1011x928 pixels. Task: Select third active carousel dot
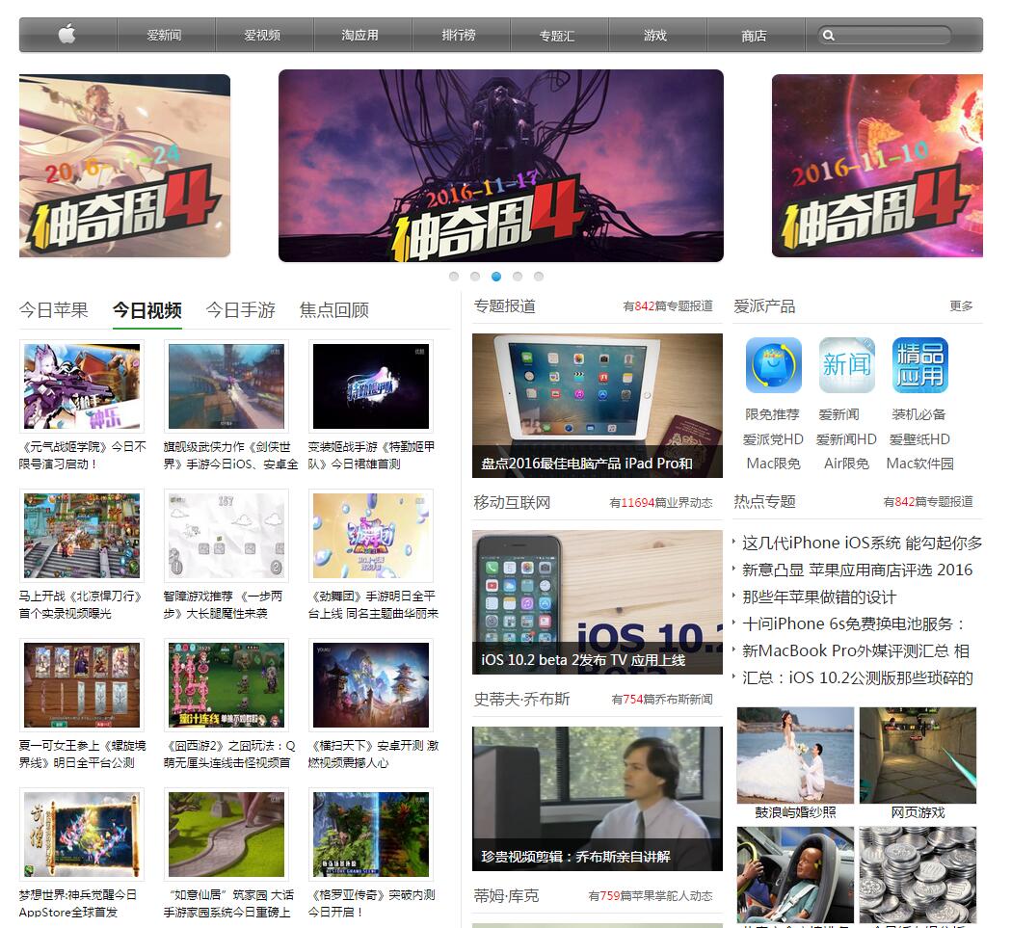pyautogui.click(x=495, y=276)
